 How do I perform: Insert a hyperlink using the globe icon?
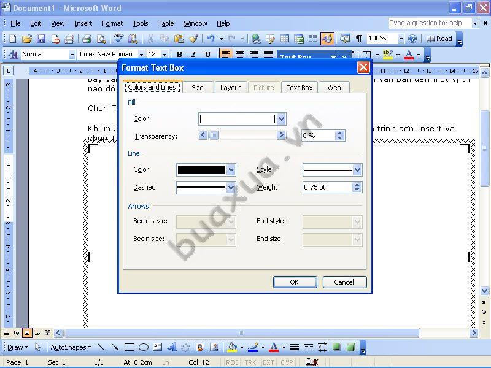(257, 39)
